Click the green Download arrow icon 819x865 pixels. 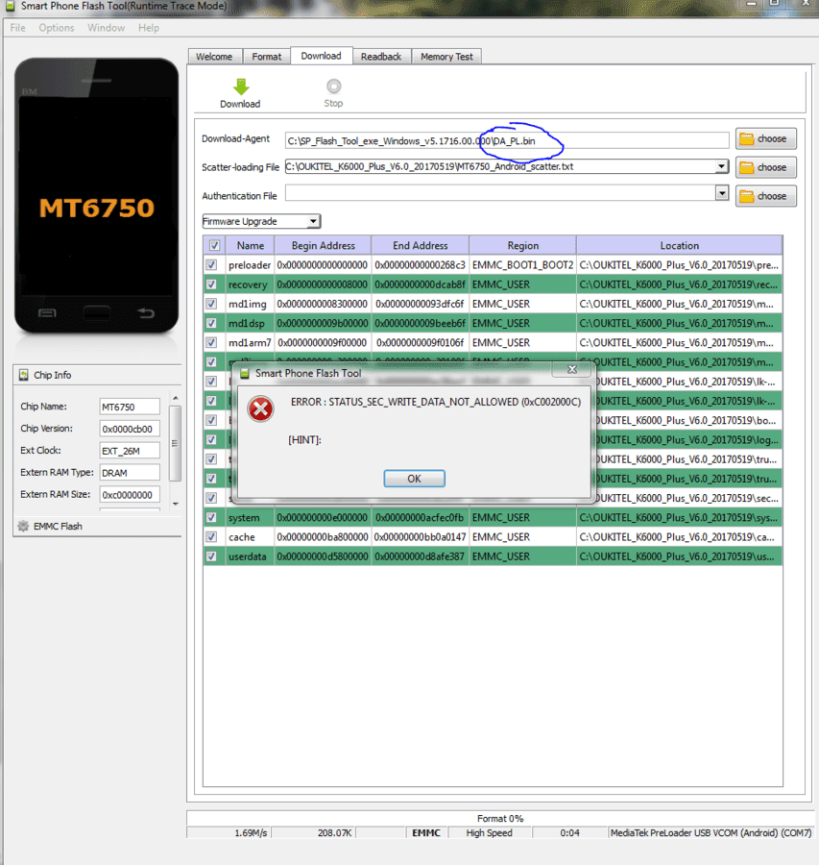point(241,86)
